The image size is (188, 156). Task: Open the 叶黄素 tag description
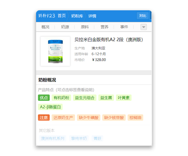123,98
